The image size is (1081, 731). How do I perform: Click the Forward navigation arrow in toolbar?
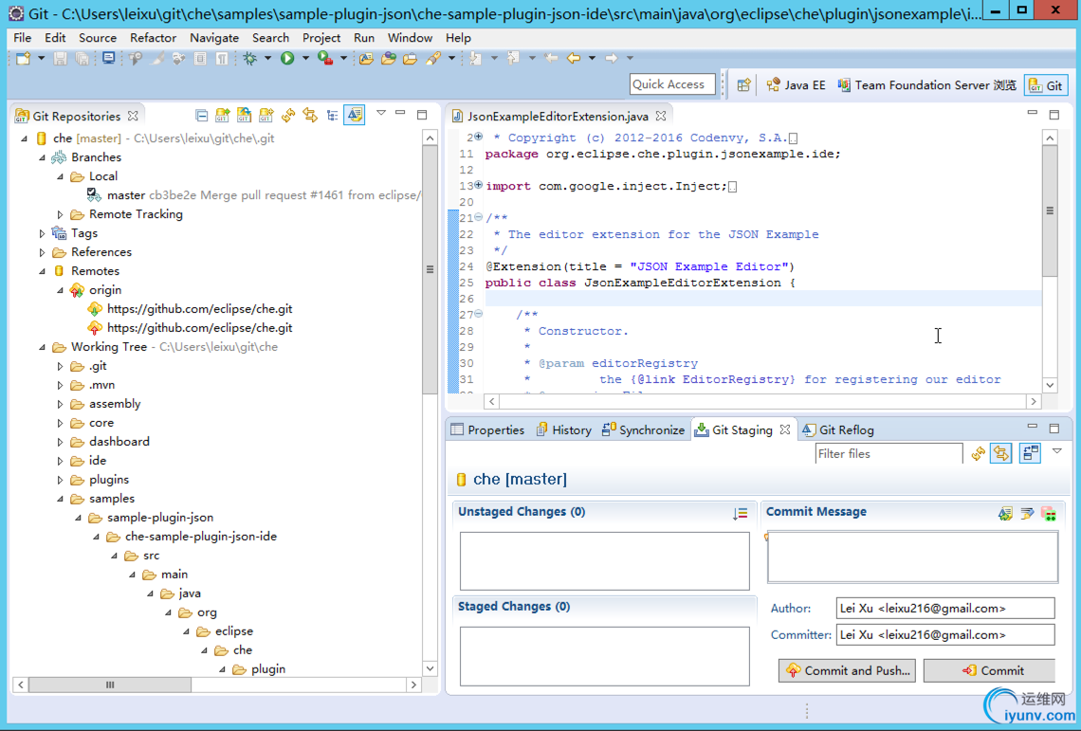click(612, 59)
